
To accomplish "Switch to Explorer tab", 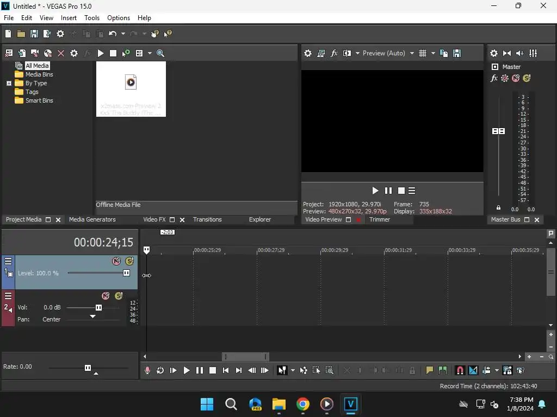I will [x=260, y=219].
